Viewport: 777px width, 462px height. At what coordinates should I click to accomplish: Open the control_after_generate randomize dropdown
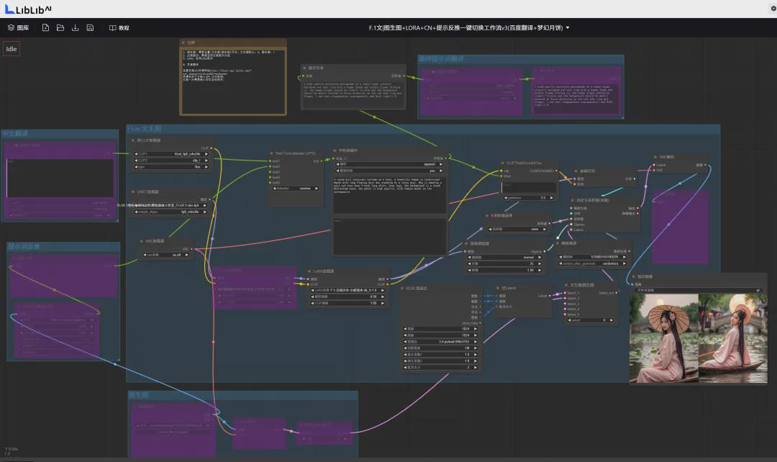594,263
